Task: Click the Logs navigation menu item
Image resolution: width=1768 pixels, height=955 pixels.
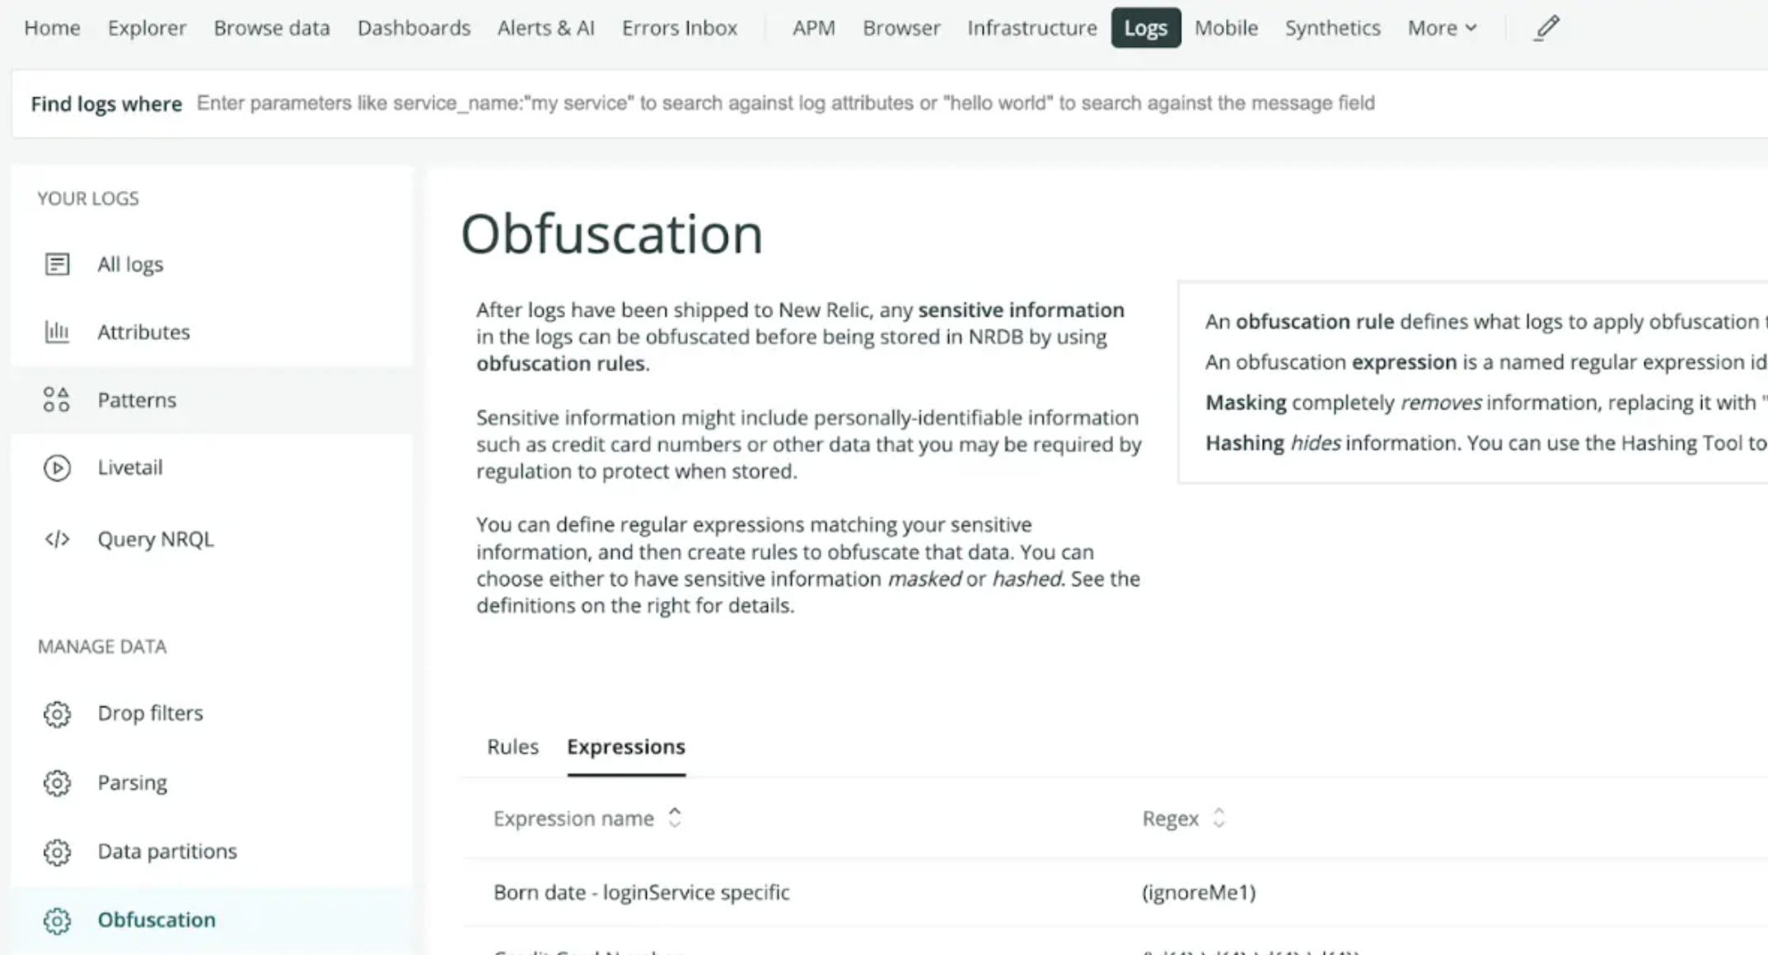Action: point(1146,27)
